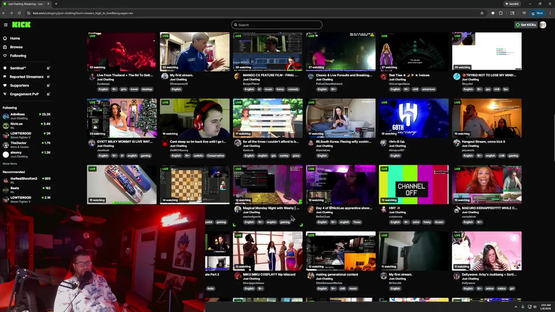Click washedgoods' avatar icon
The height and width of the screenshot is (312, 555).
[x=237, y=209]
